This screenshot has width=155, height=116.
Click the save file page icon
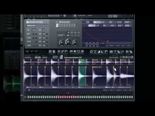(54, 52)
